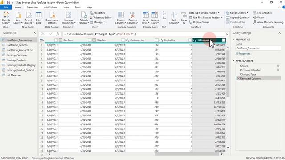Open the ShipDate column filter dropdown

[x=123, y=40]
